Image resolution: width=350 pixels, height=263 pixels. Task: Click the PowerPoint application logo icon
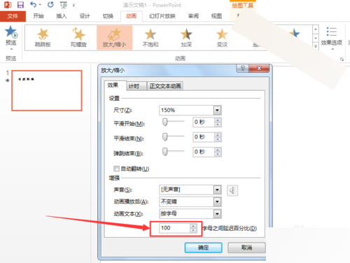point(8,5)
